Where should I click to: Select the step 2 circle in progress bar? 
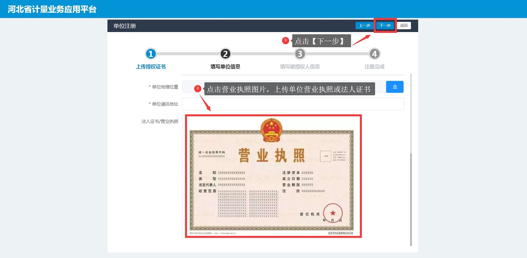point(225,54)
